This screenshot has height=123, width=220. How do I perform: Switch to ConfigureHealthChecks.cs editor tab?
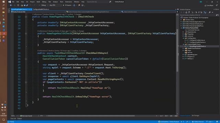pyautogui.click(x=41, y=9)
